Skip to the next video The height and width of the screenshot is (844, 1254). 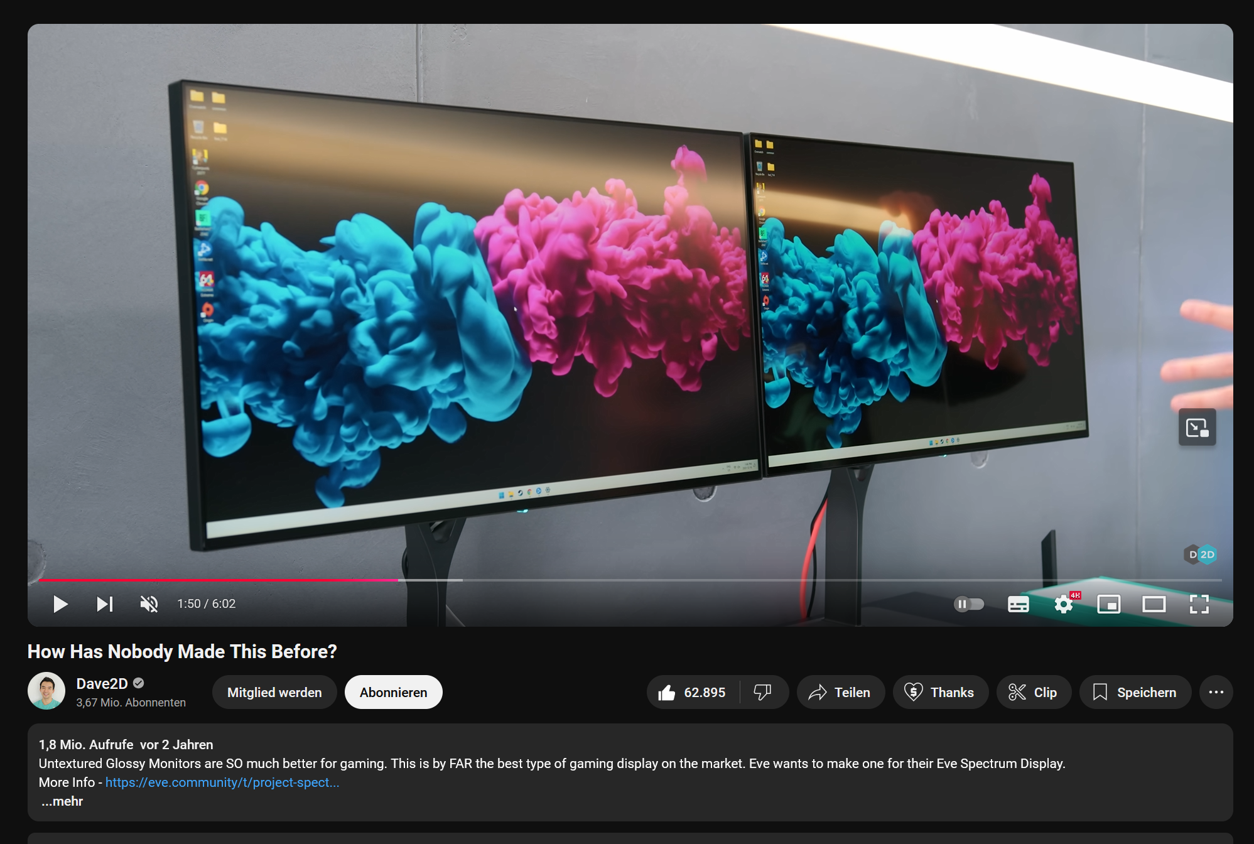point(105,604)
